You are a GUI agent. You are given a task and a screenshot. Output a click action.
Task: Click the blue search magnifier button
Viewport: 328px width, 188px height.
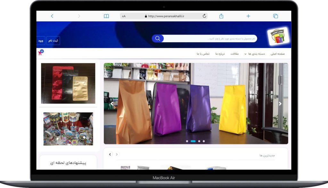tap(158, 39)
